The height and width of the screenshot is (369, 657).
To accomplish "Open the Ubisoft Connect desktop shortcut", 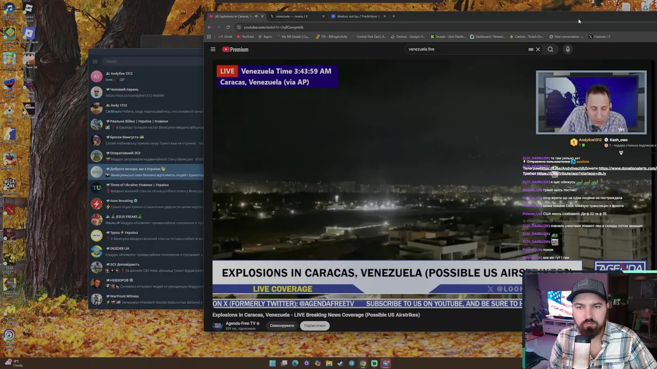I will (9, 338).
